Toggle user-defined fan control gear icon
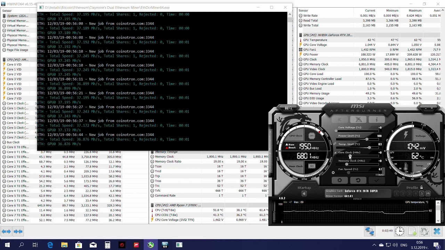Screen dimensions: 445x250 (x=333, y=173)
